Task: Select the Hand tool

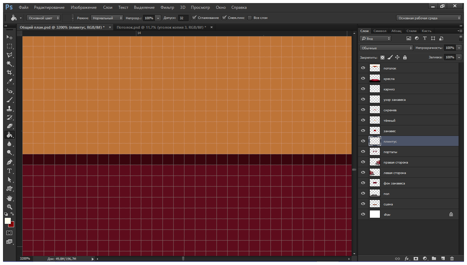Action: (9, 198)
